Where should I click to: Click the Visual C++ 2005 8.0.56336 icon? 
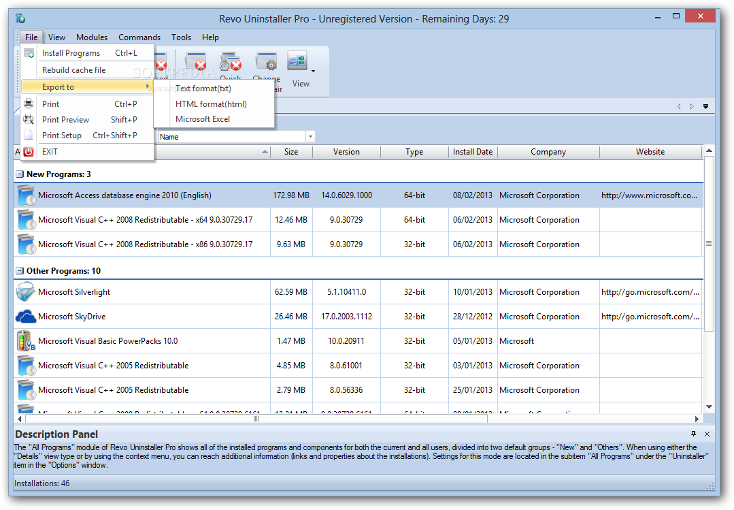[x=26, y=389]
